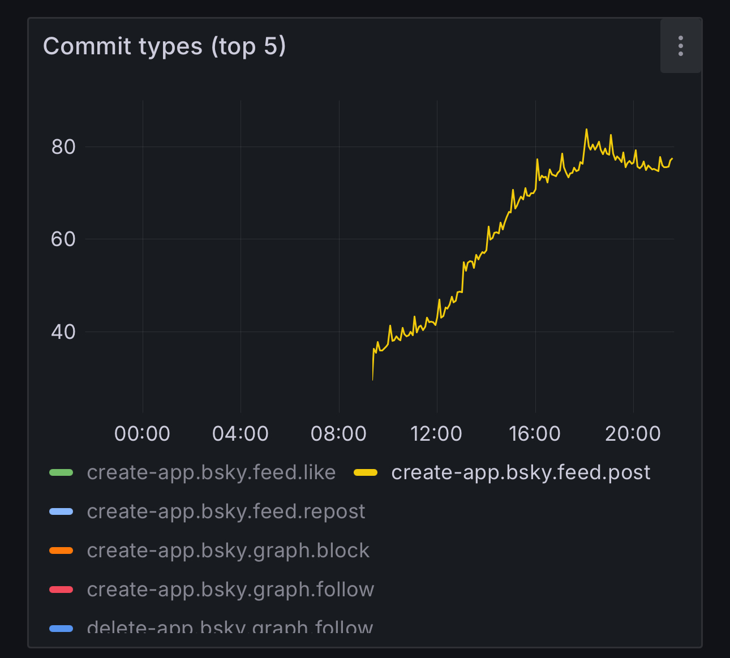Click the 20:00 label on the time axis

click(x=633, y=434)
